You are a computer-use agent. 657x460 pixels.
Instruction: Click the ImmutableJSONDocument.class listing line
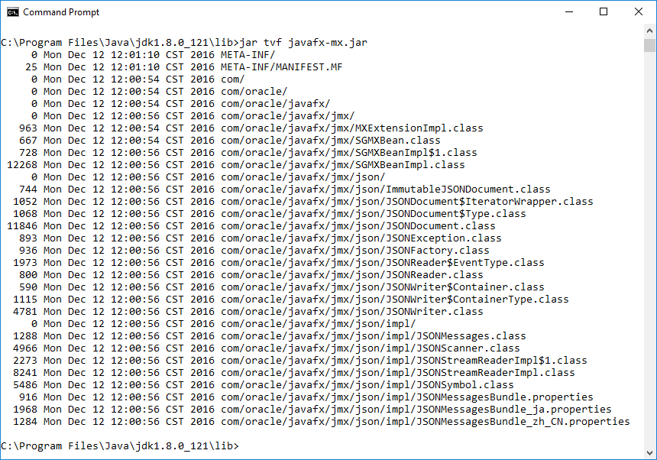tap(385, 190)
